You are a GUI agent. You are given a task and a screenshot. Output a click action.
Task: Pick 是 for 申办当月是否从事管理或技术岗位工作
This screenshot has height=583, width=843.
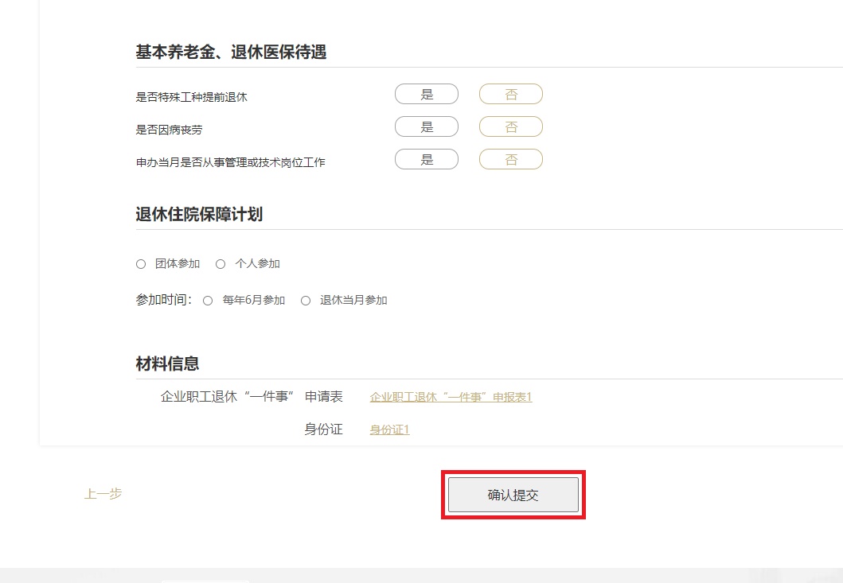pyautogui.click(x=427, y=160)
